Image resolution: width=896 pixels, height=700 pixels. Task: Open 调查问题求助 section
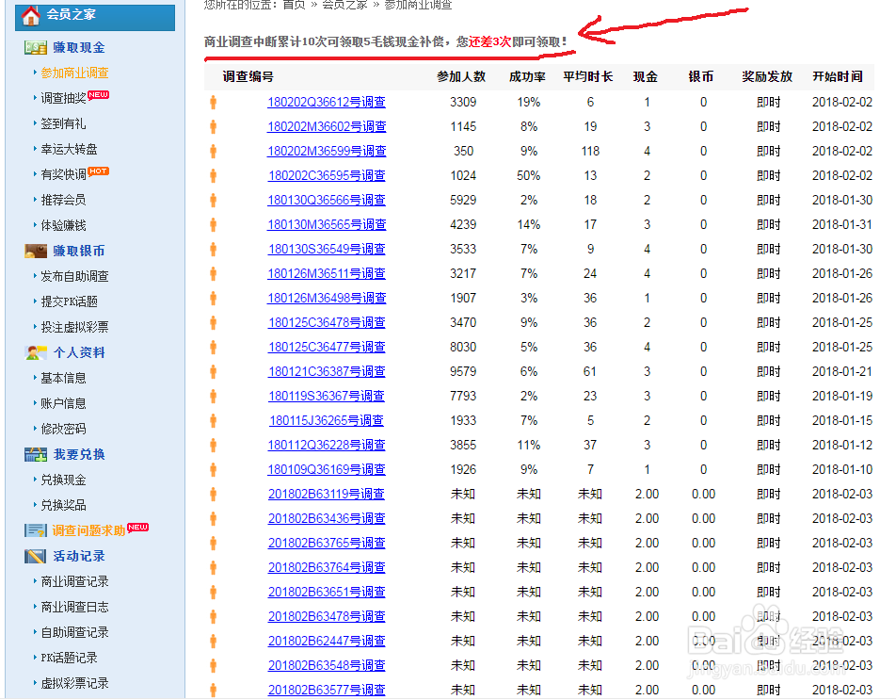88,530
